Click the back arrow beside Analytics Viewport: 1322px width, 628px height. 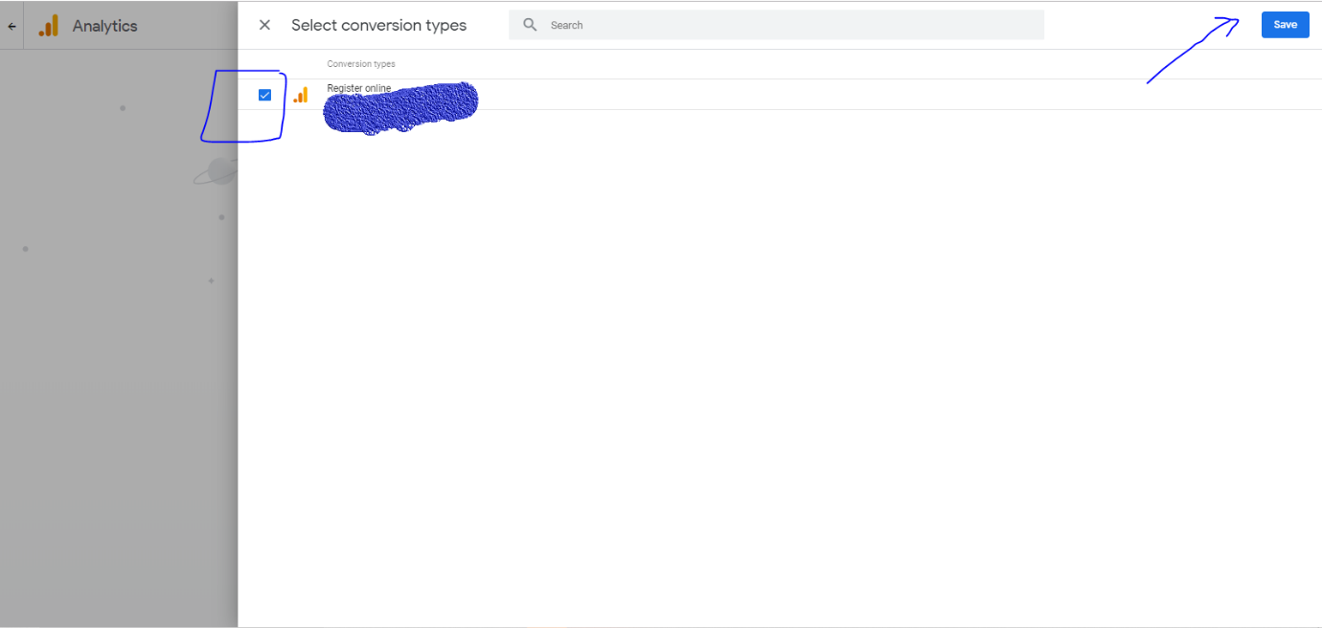(11, 27)
